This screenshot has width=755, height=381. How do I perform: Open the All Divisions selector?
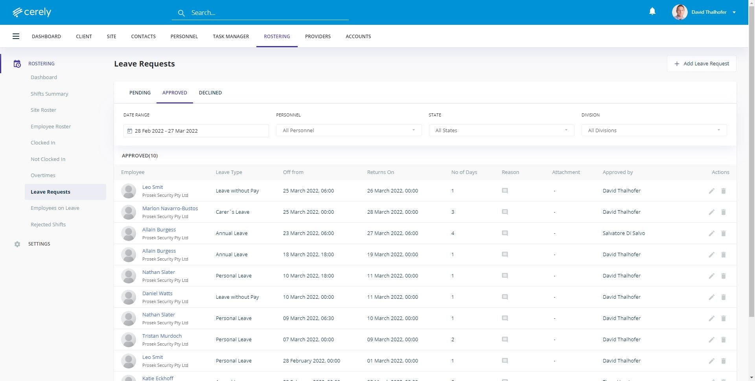point(654,130)
